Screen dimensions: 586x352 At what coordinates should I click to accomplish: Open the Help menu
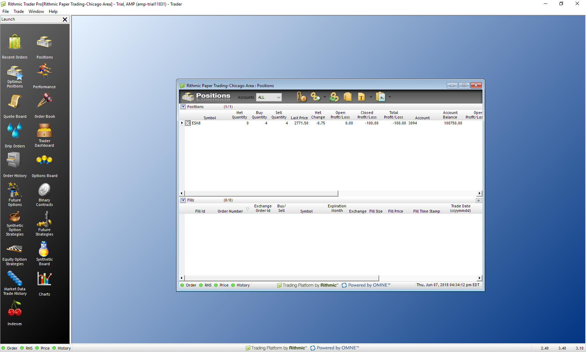(53, 12)
